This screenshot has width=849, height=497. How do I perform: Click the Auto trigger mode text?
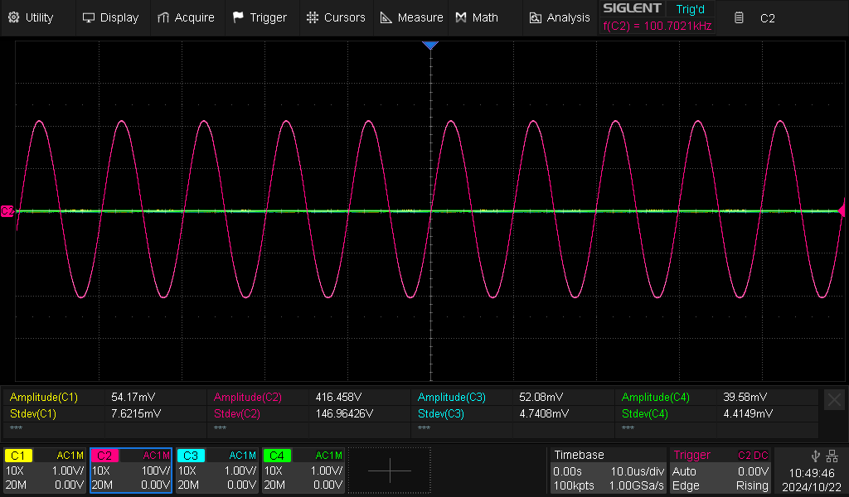[684, 471]
